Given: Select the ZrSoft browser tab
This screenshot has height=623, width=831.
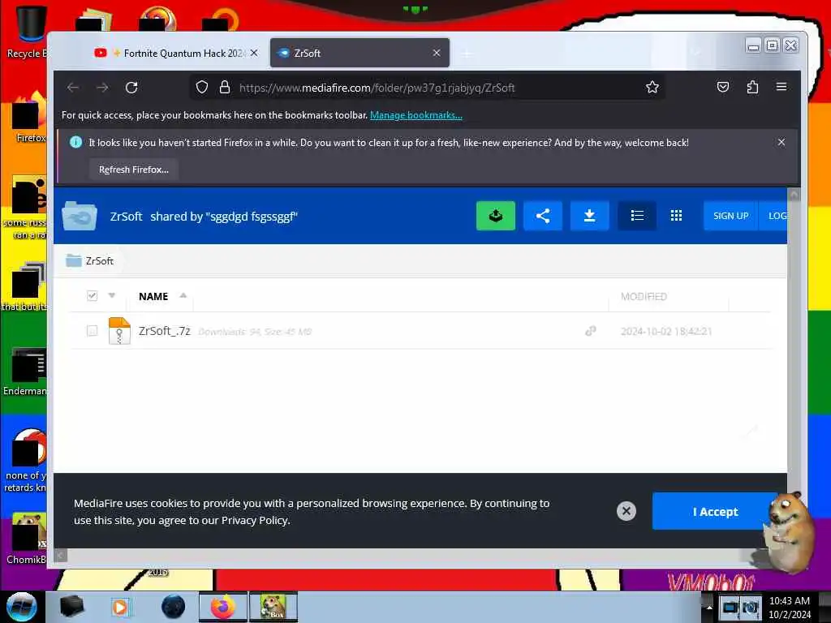Looking at the screenshot, I should point(360,53).
